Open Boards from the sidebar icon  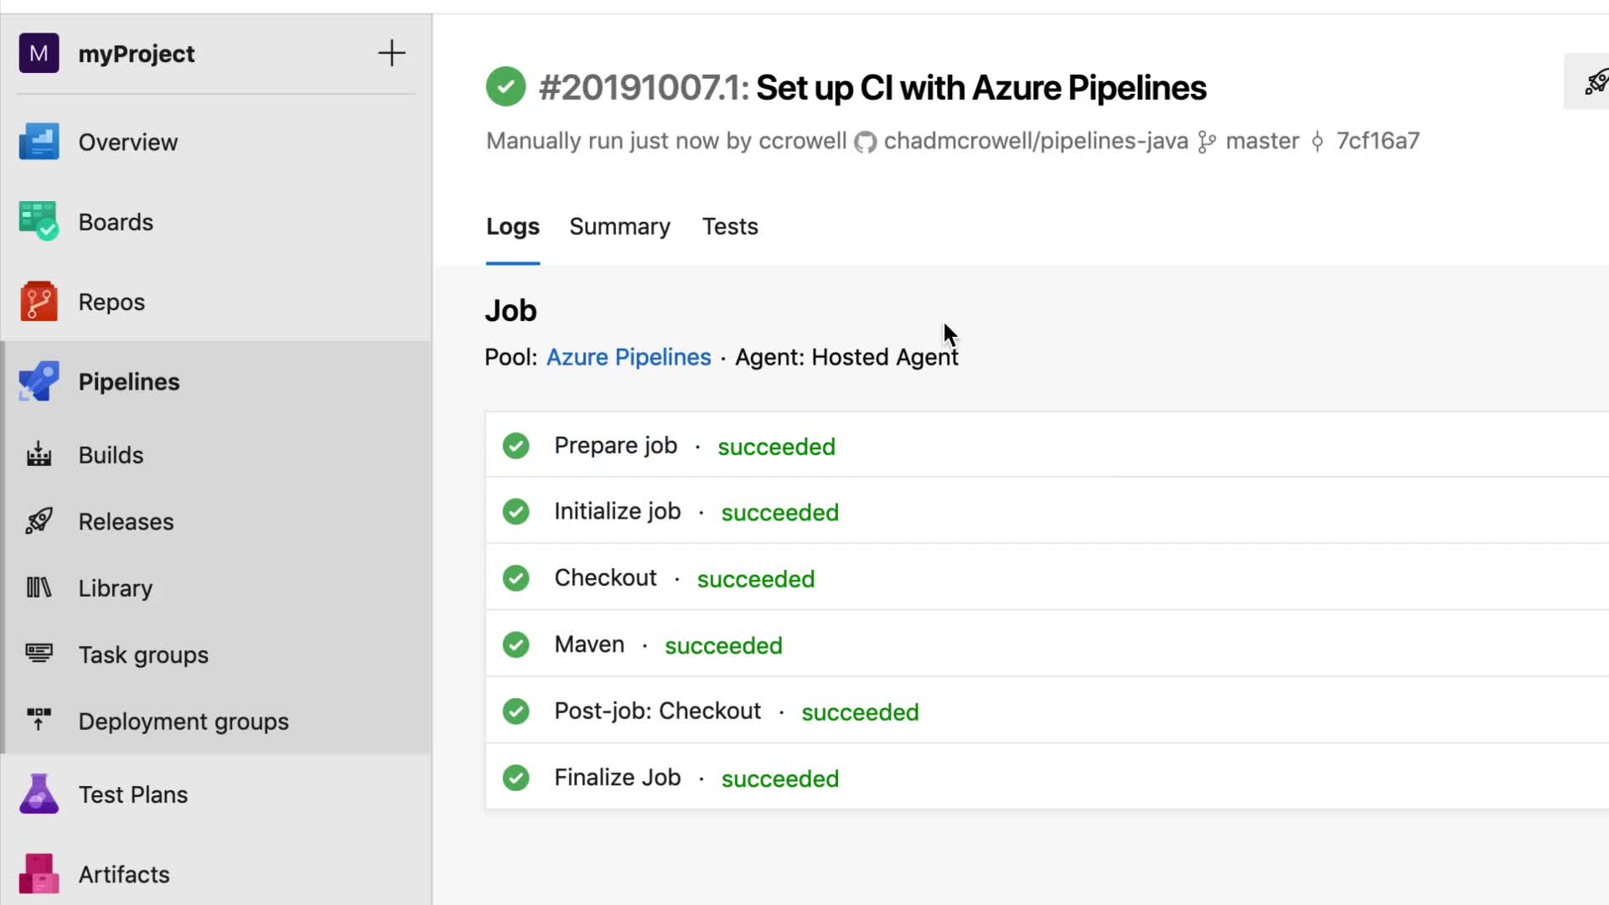pos(39,221)
